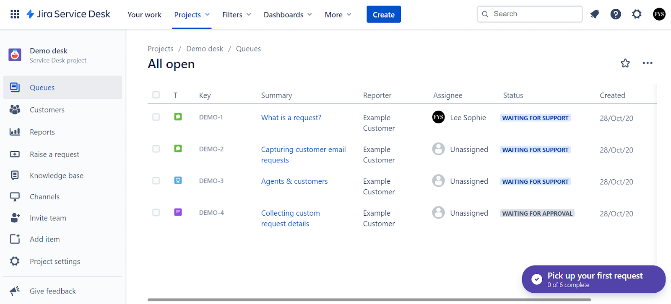Viewport: 671px width, 304px height.
Task: Star the All open queue
Action: (625, 63)
